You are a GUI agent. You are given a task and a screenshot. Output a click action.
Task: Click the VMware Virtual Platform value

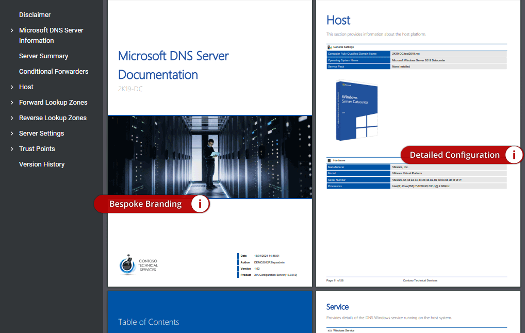[407, 173]
